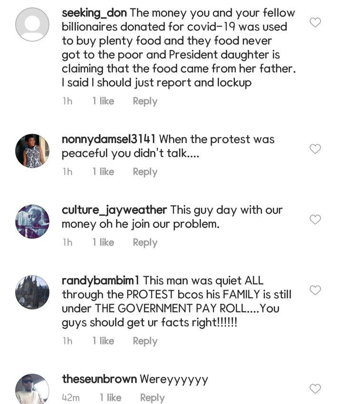Tap heart icon on nonnydamsel3141's comment
The height and width of the screenshot is (404, 342).
315,149
